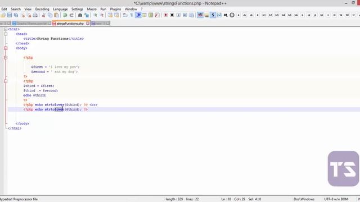Open the Settings menu
The image size is (360, 202).
point(77,9)
